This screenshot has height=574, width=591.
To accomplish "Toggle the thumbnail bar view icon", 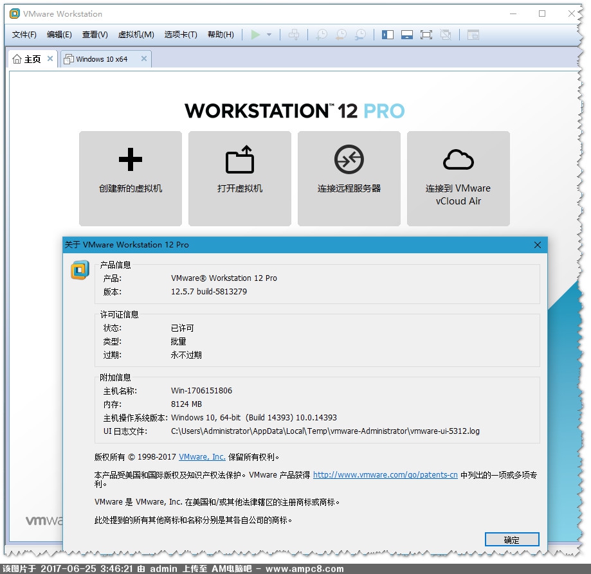I will pyautogui.click(x=406, y=35).
